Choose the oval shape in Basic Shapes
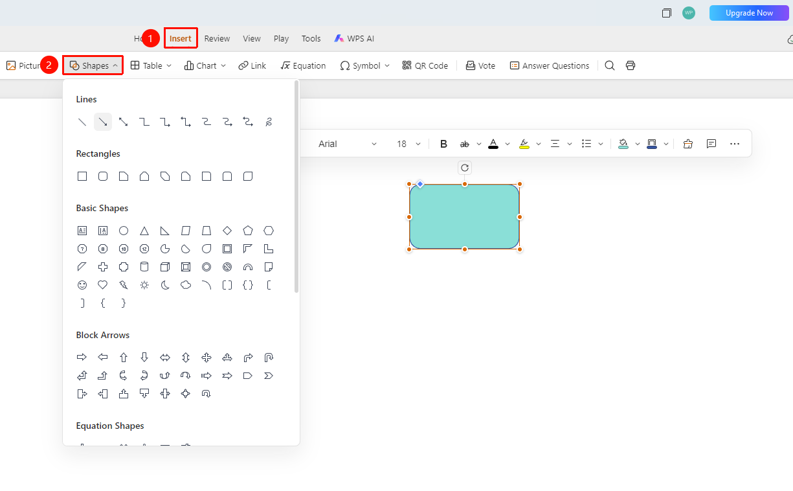The image size is (793, 491). pos(124,231)
